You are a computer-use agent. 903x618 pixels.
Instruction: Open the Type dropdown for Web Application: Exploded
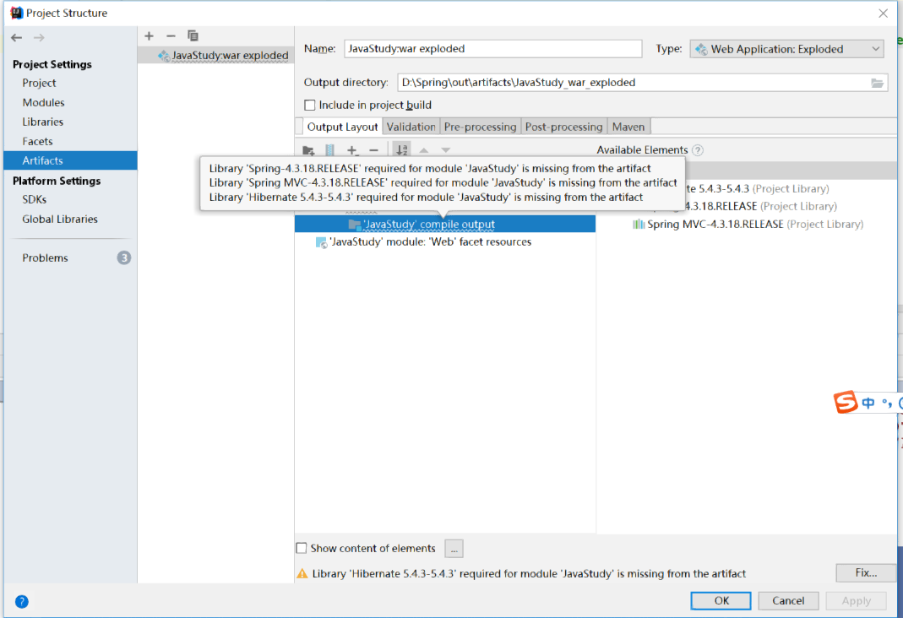[x=787, y=50]
